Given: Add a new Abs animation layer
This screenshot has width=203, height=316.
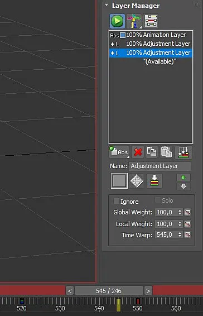Looking at the screenshot, I should [119, 152].
